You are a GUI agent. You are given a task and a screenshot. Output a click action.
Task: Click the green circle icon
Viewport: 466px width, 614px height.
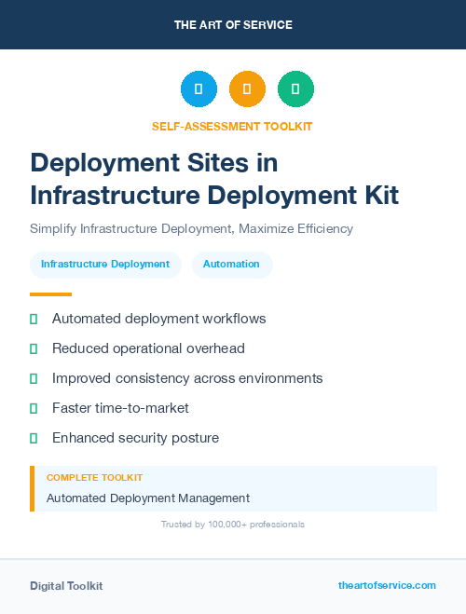295,89
